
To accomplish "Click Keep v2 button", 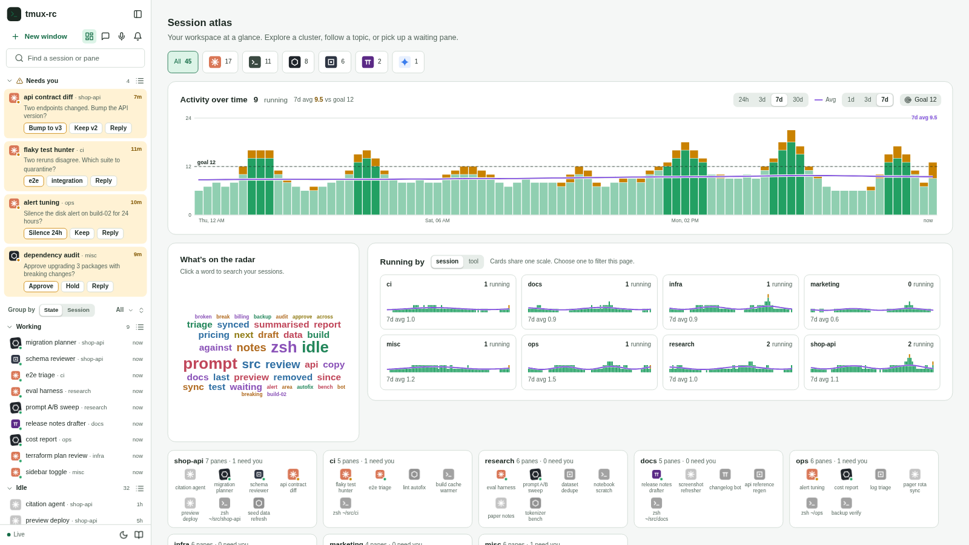I will (x=86, y=128).
